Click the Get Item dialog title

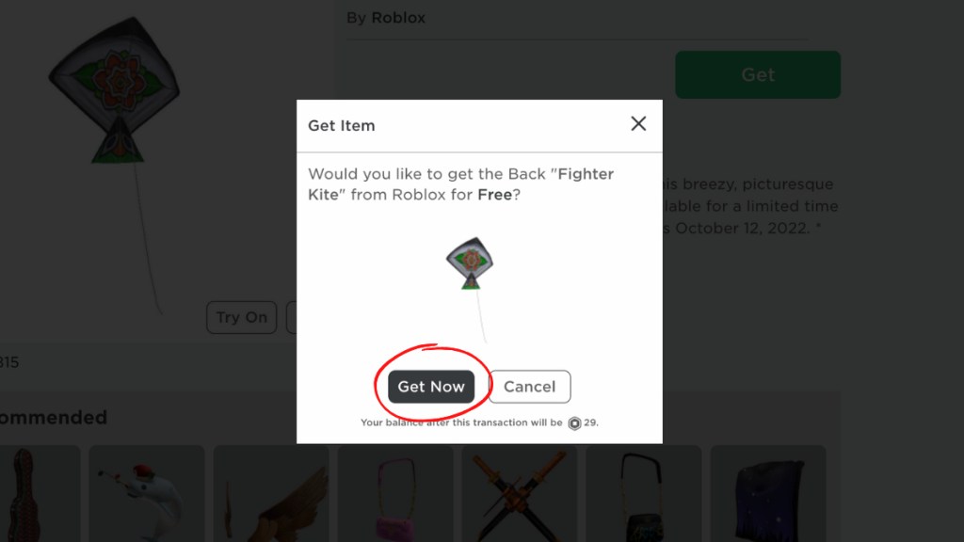pyautogui.click(x=341, y=125)
